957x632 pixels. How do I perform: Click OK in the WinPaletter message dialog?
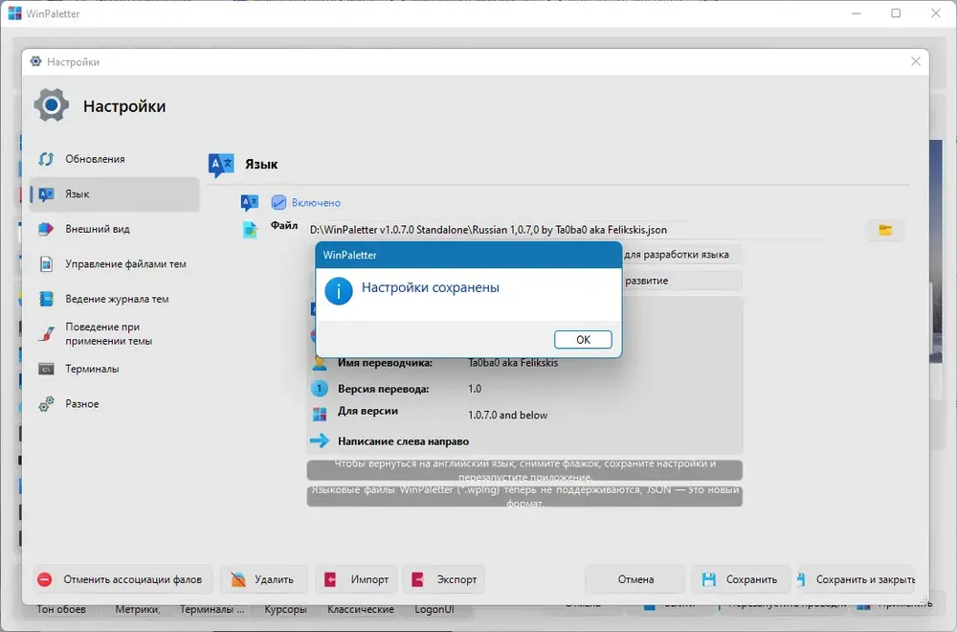[x=583, y=340]
